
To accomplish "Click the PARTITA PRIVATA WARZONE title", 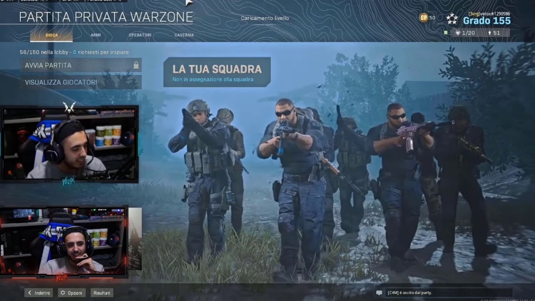I will [x=106, y=17].
